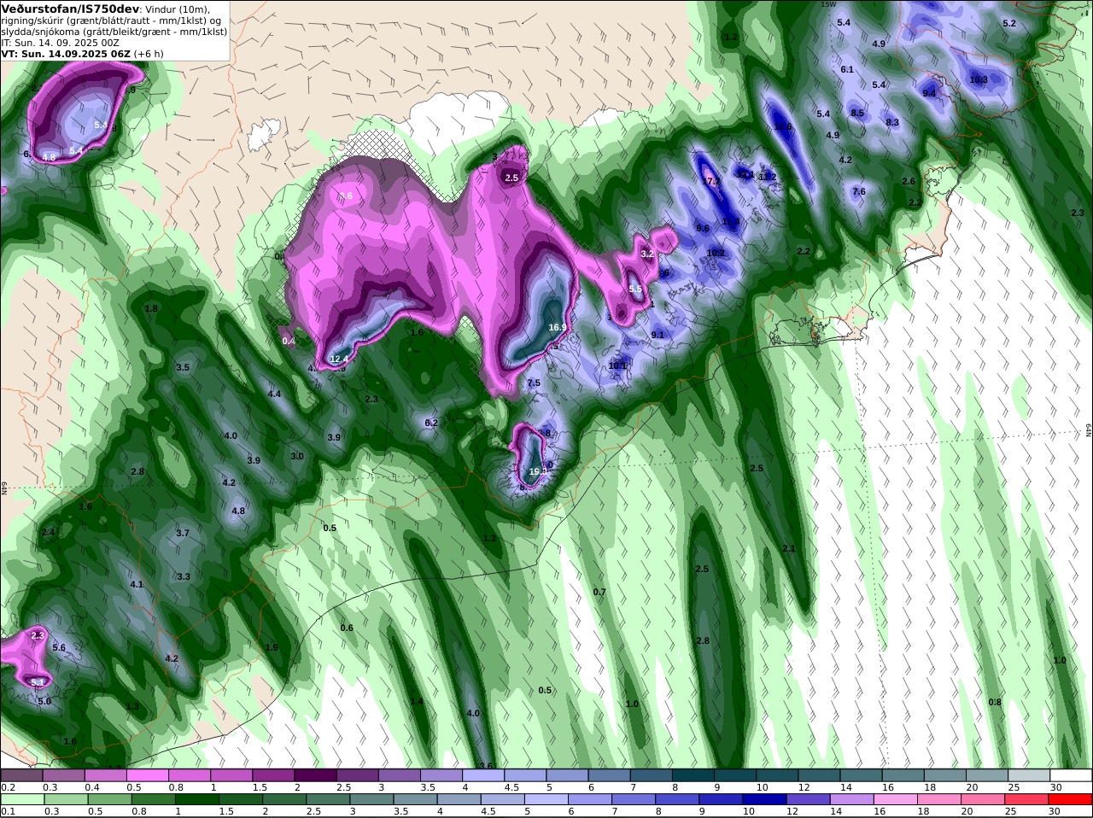Click the 7.5 value on the map
Screen dimensions: 1093x818
click(x=534, y=383)
